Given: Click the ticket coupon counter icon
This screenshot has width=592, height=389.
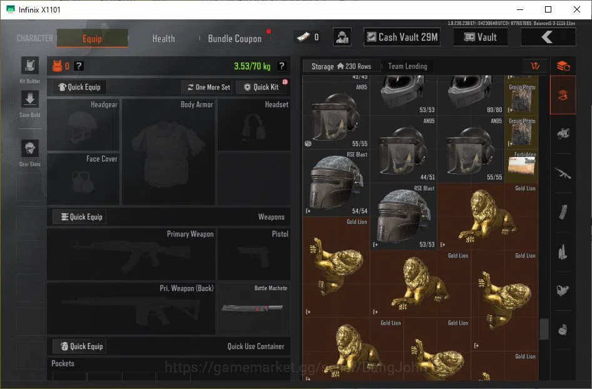Looking at the screenshot, I should (304, 37).
